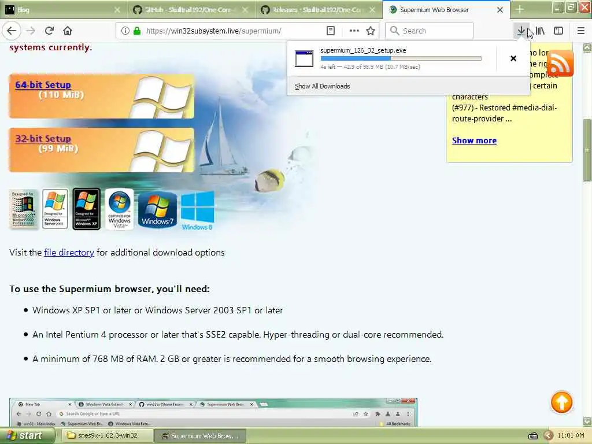This screenshot has height=444, width=592.
Task: Click the orange scroll-to-top arrow button
Action: point(561,402)
